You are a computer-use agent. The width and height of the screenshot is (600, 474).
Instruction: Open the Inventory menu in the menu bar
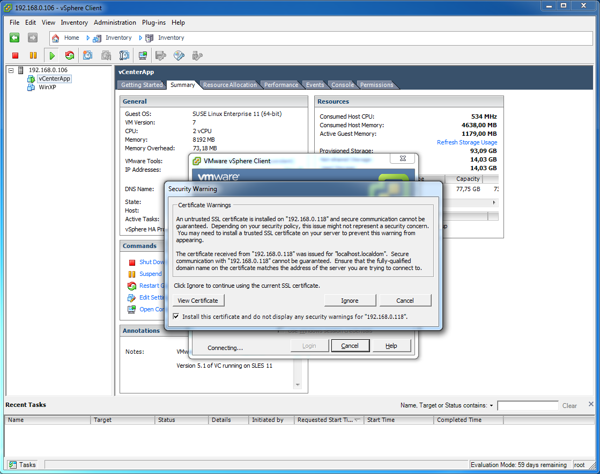pos(74,23)
